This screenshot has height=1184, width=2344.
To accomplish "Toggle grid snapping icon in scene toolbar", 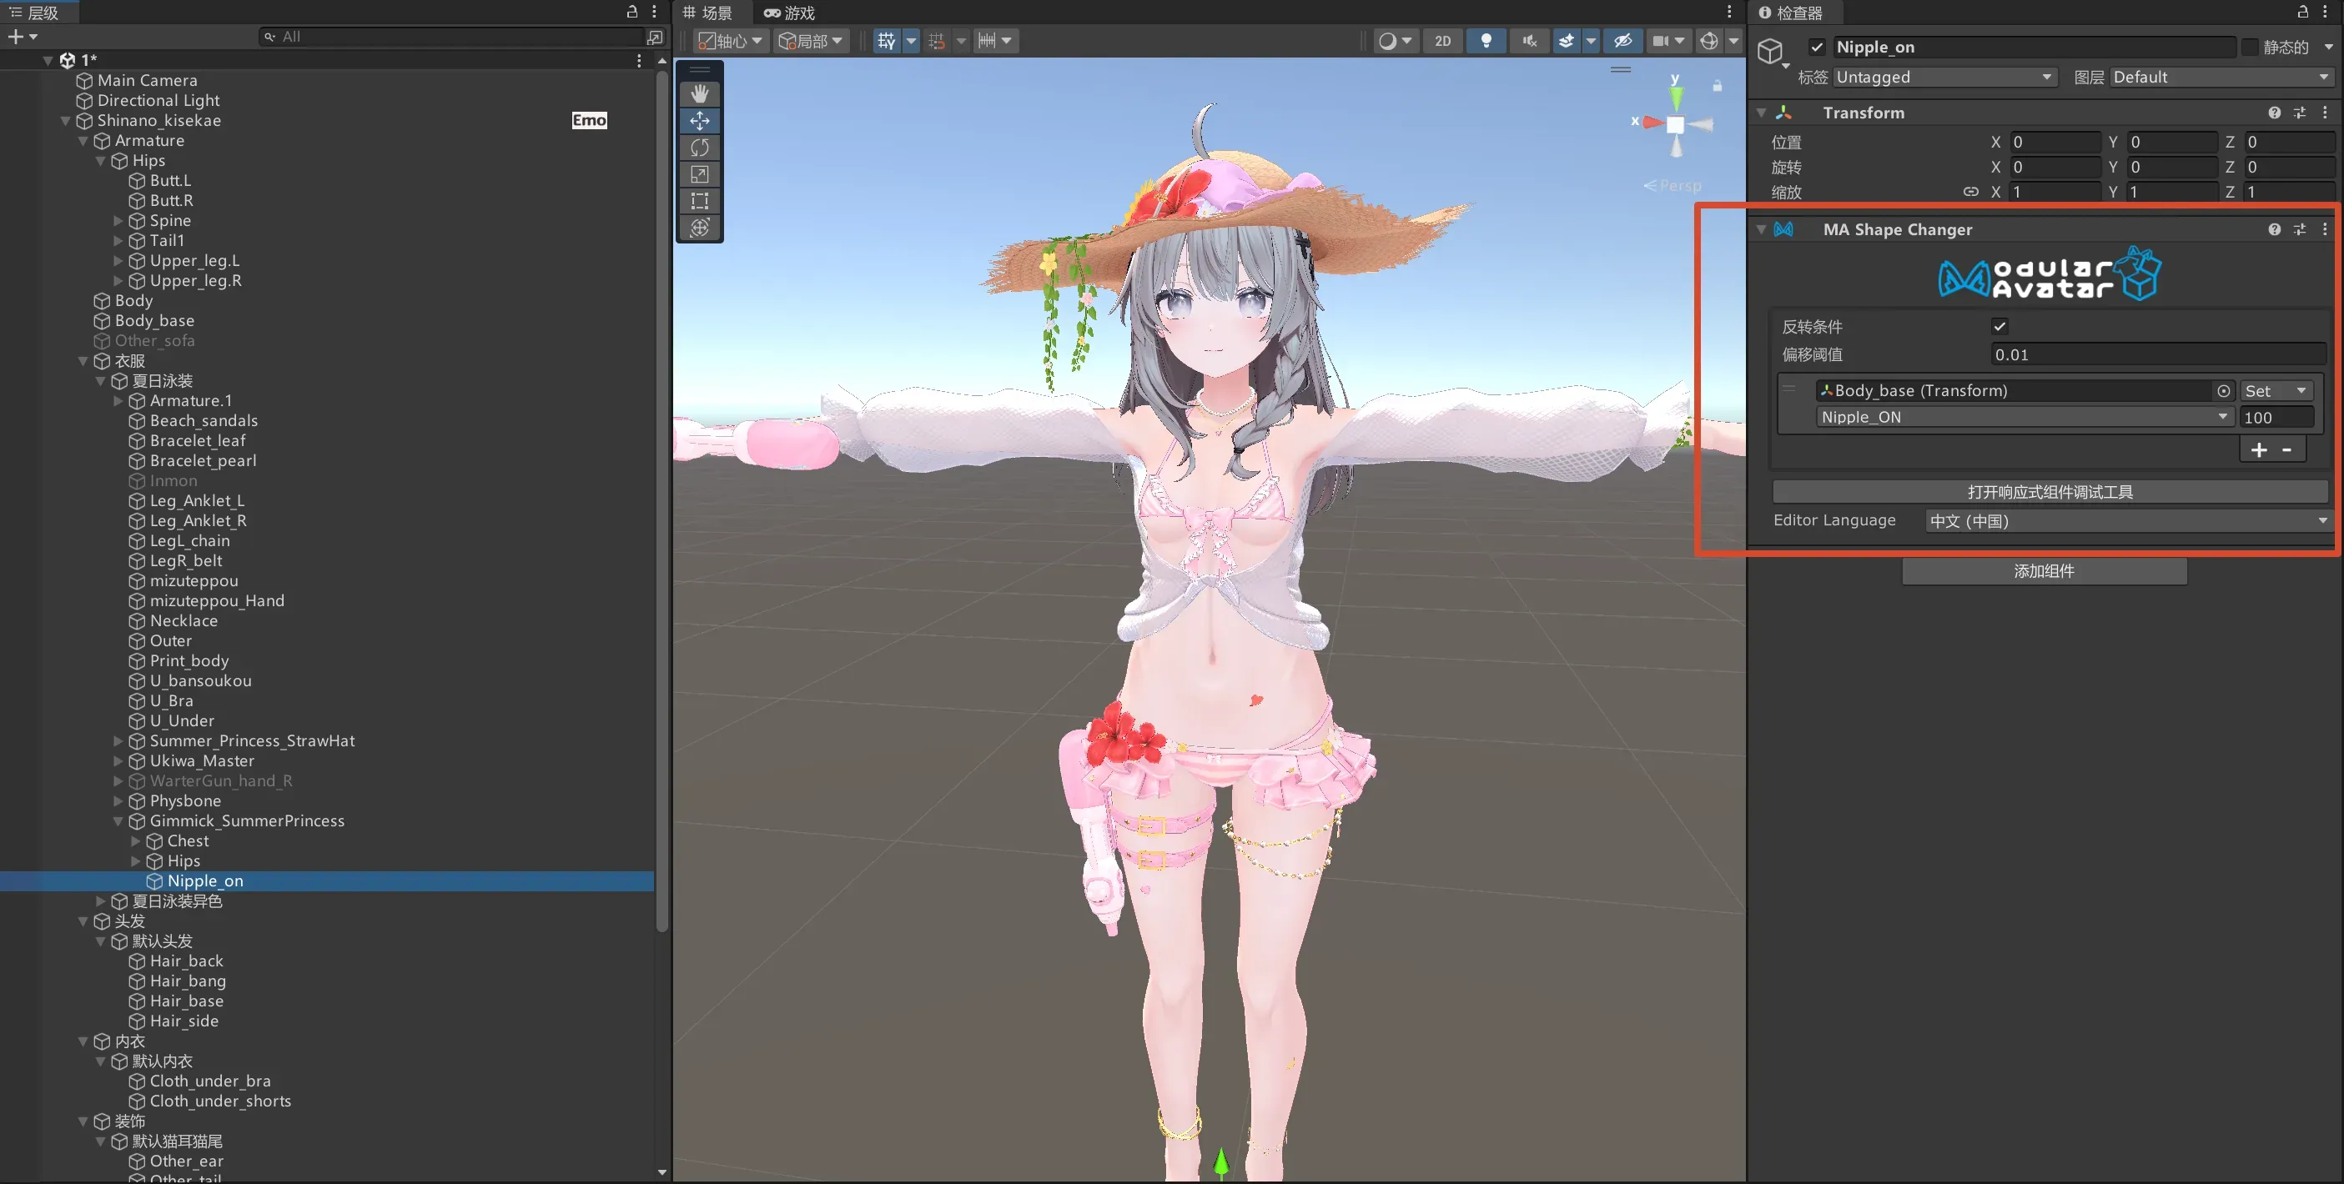I will (x=886, y=40).
